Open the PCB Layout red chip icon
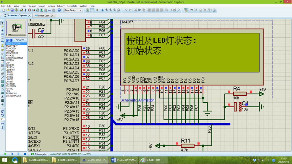This screenshot has height=164, width=292. click(29, 10)
